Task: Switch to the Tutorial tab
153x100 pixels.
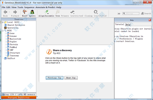Action: click(x=120, y=24)
